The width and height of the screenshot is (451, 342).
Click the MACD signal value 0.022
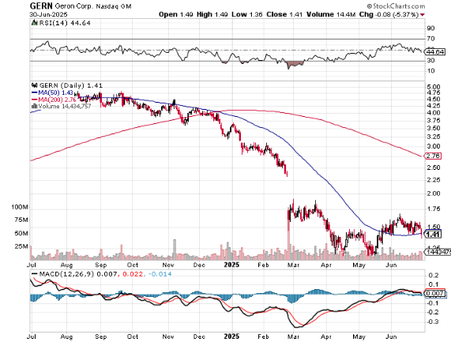133,274
